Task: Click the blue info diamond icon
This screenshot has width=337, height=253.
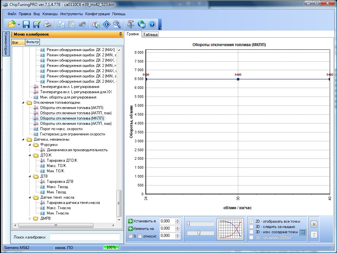Action: (x=106, y=24)
